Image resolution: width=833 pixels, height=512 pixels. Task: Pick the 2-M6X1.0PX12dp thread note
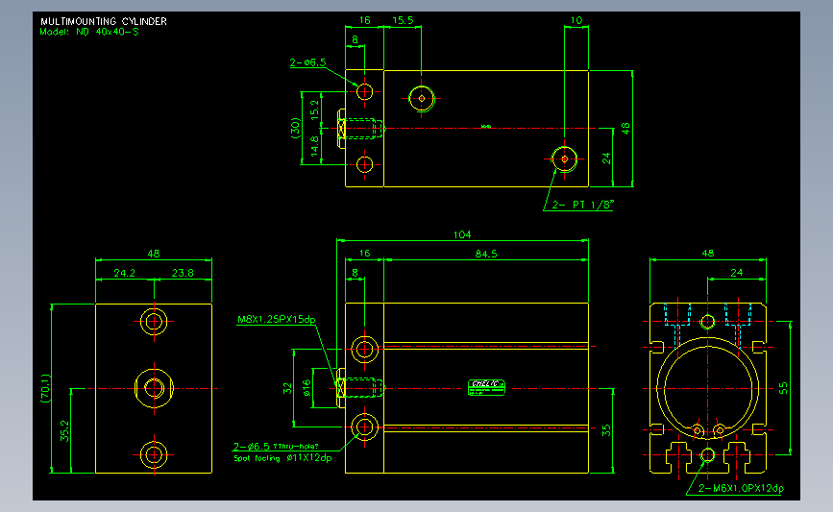(741, 489)
